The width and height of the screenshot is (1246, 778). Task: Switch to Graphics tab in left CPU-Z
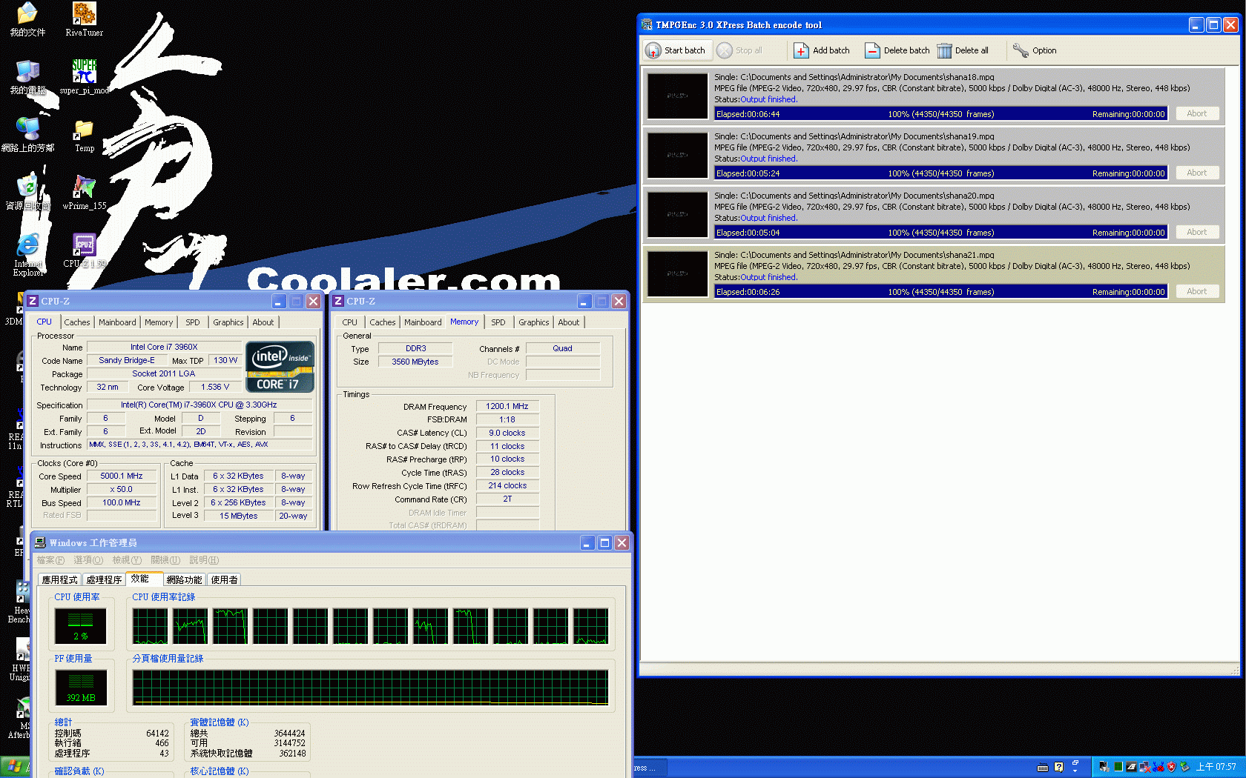click(228, 322)
